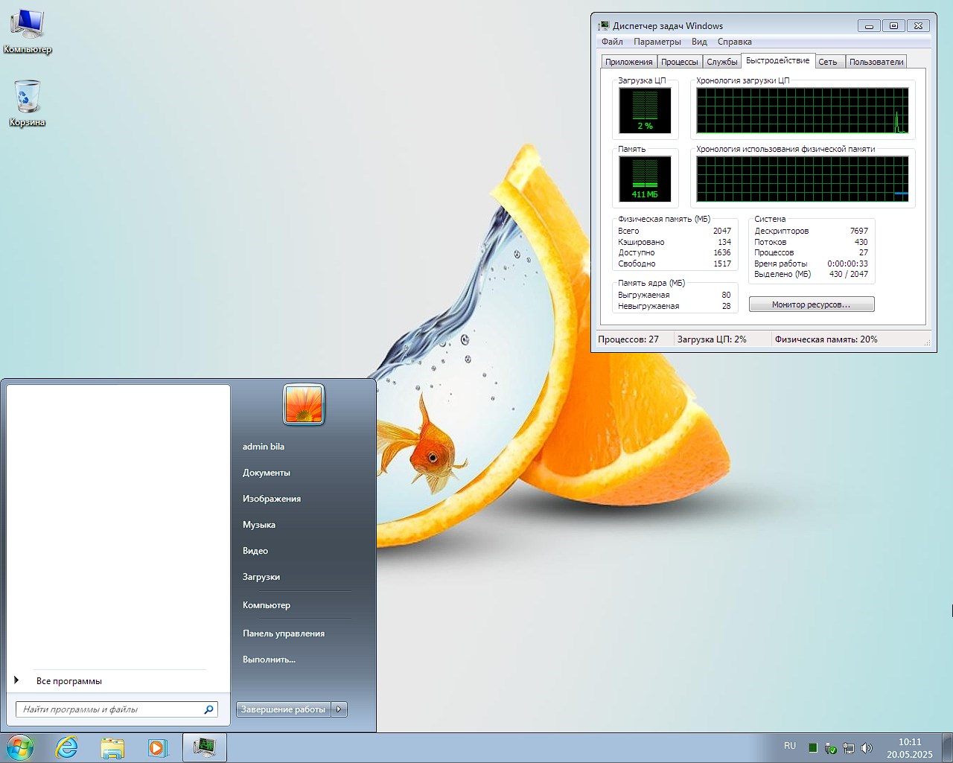Click the Windows Start orb
Image resolution: width=953 pixels, height=763 pixels.
[20, 747]
